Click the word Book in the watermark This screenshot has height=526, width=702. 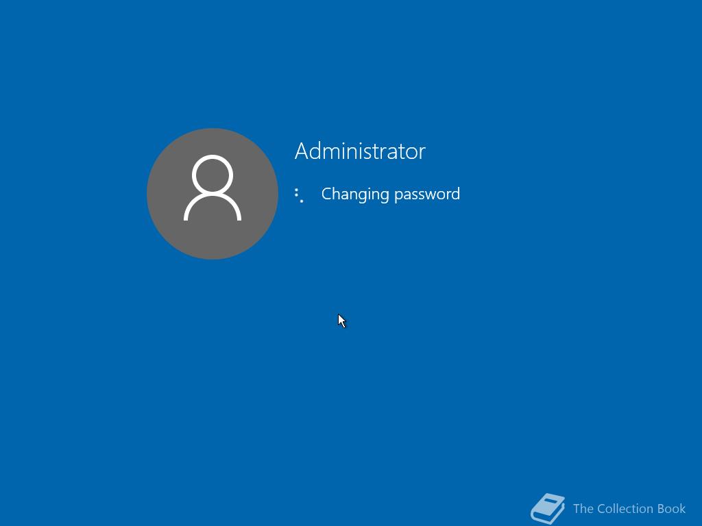671,509
